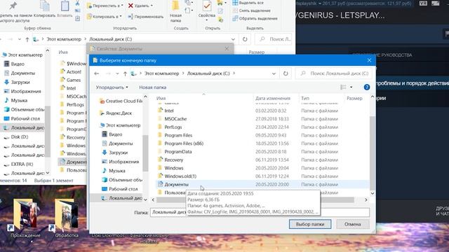Click Копировать в in Explorer ribbon
This screenshot has height=252, width=449.
(x=105, y=17)
